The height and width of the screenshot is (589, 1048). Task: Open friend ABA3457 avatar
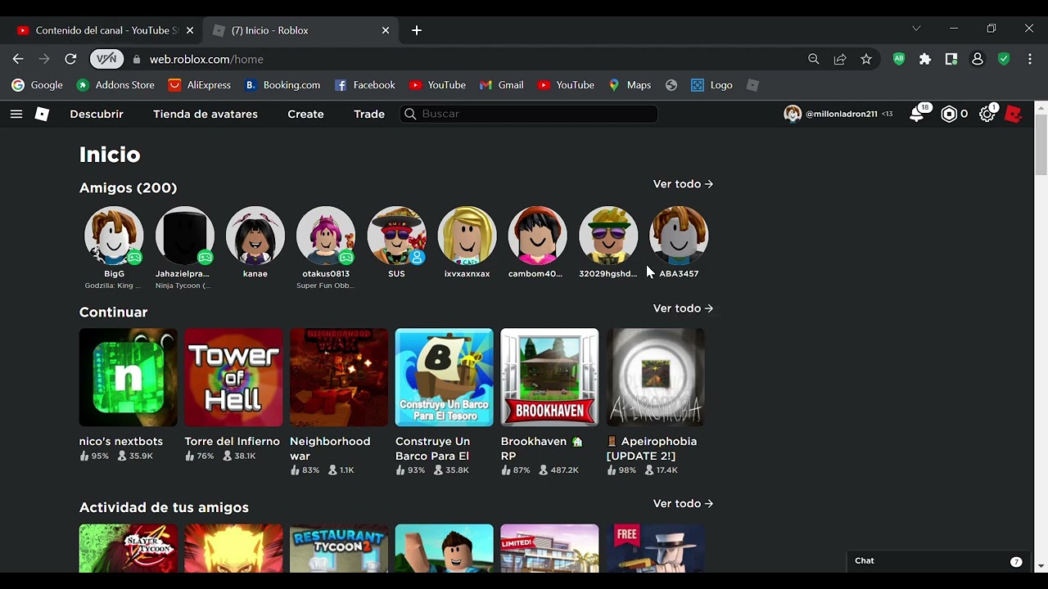pyautogui.click(x=679, y=236)
